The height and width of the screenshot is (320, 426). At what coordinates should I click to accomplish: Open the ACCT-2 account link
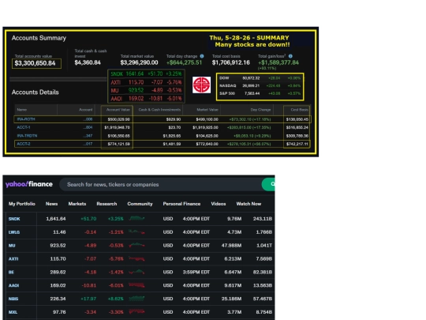point(24,144)
